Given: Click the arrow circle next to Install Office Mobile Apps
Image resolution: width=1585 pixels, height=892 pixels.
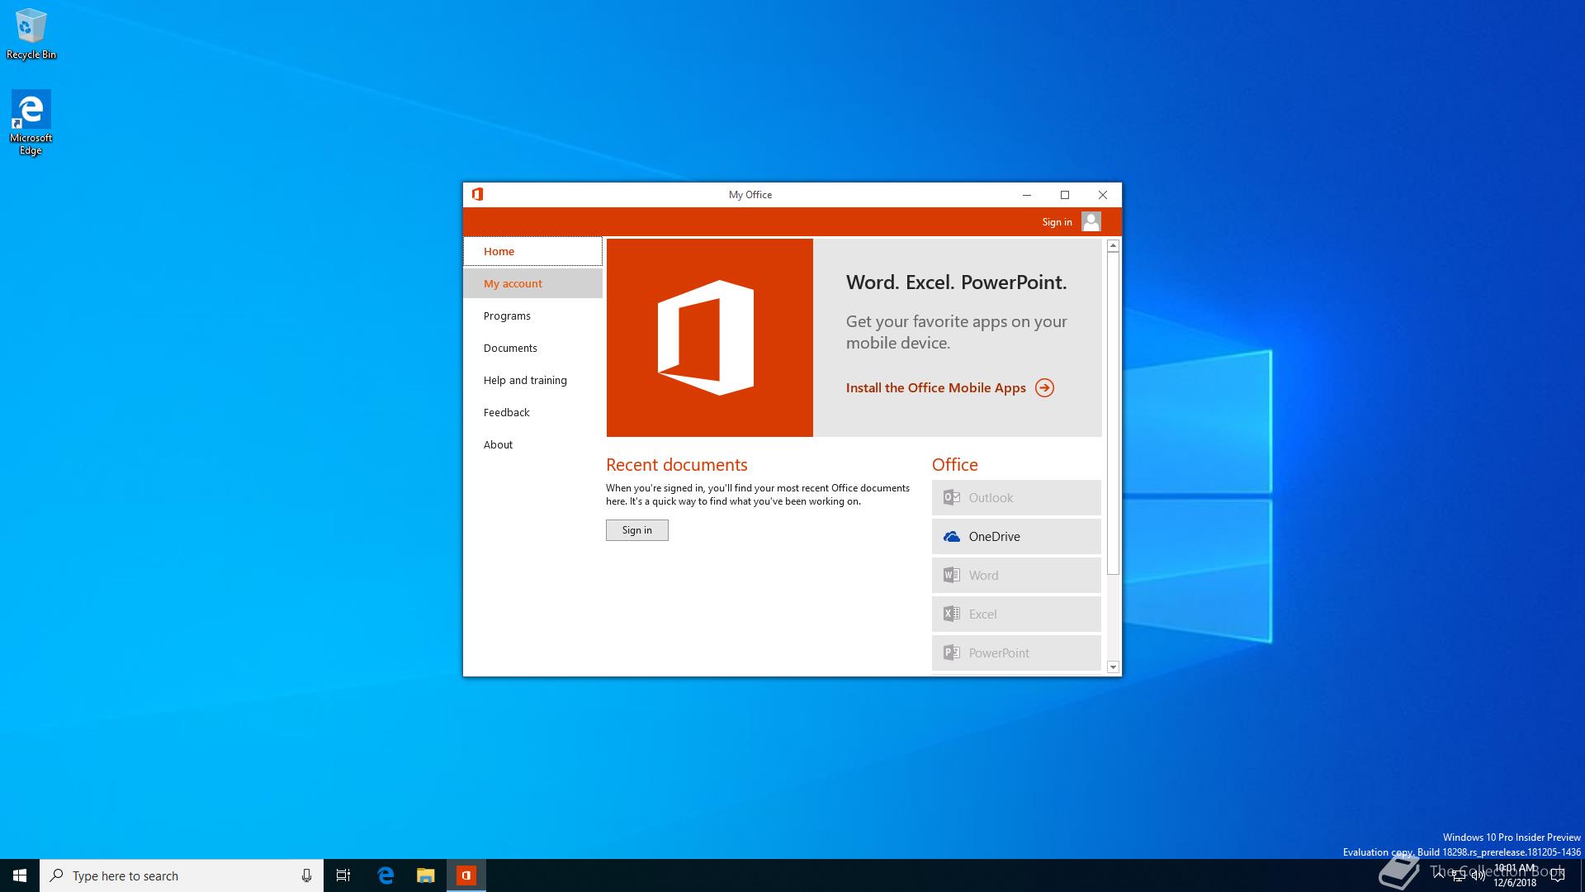Looking at the screenshot, I should [x=1044, y=387].
